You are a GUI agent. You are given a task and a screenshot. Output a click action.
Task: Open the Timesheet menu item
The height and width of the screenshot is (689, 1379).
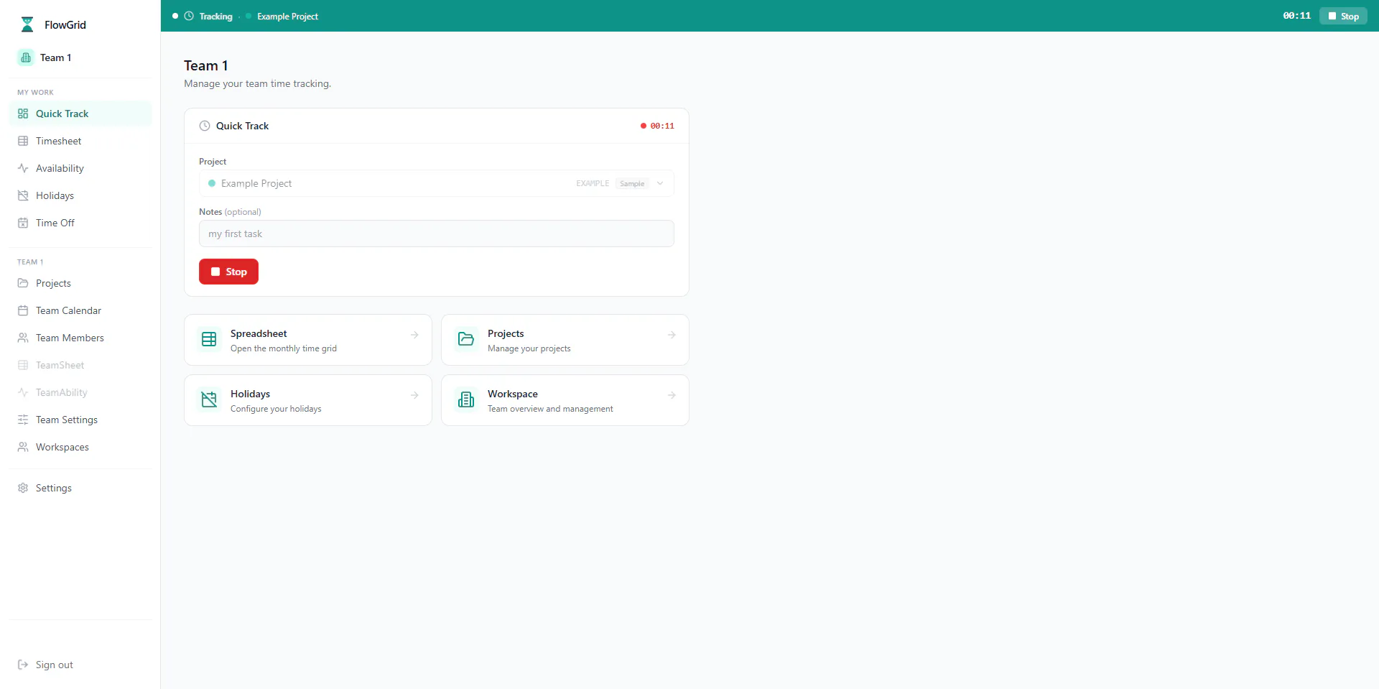point(80,141)
